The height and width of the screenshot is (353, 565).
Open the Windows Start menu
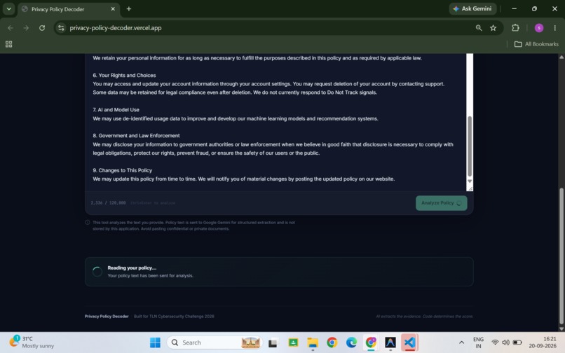155,342
